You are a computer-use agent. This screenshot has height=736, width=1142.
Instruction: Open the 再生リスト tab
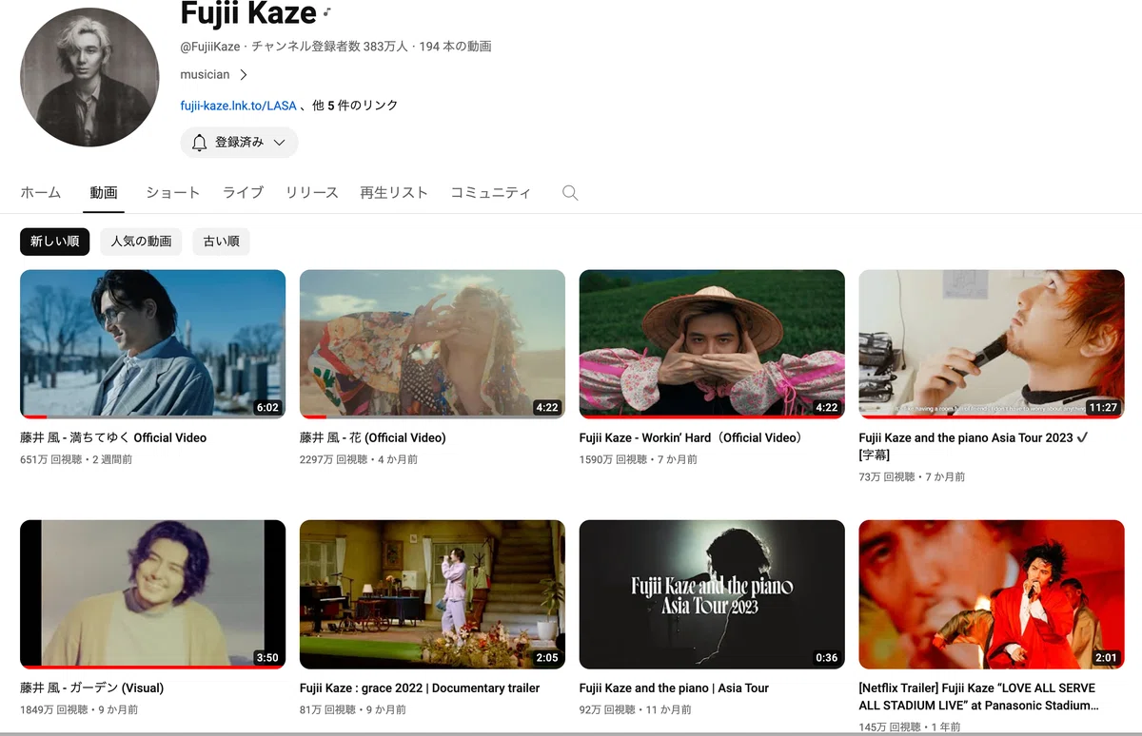(x=394, y=192)
